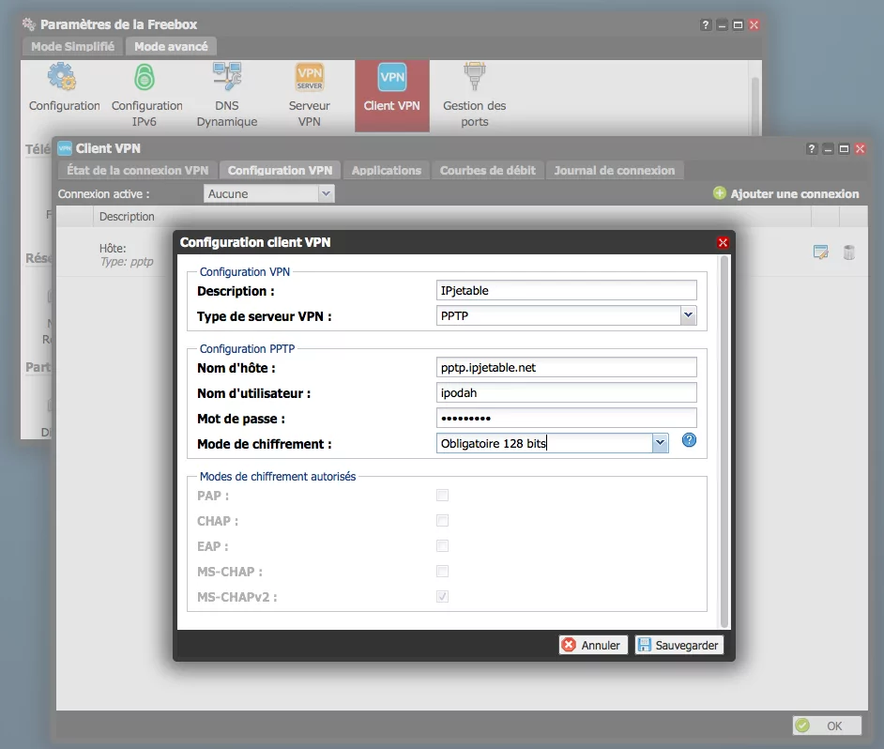This screenshot has width=884, height=749.
Task: Toggle the PAP checkbox
Action: click(x=442, y=496)
